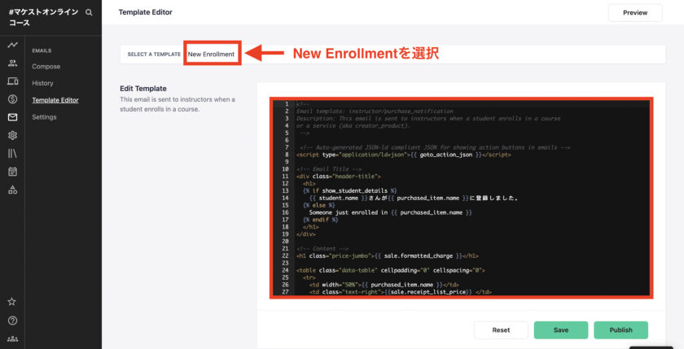Open the Users people icon in sidebar
The image size is (684, 349).
tap(13, 63)
